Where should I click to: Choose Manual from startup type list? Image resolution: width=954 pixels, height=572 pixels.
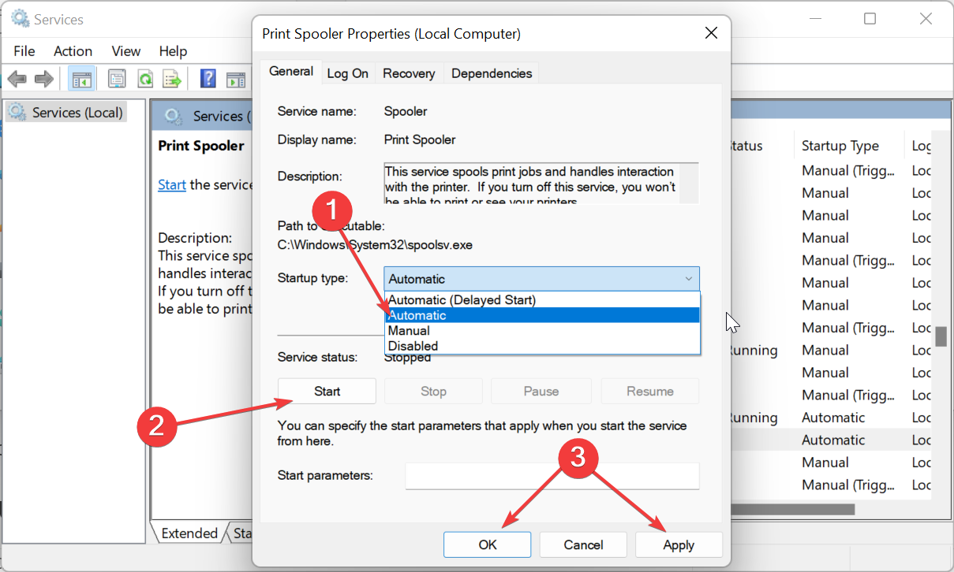542,330
